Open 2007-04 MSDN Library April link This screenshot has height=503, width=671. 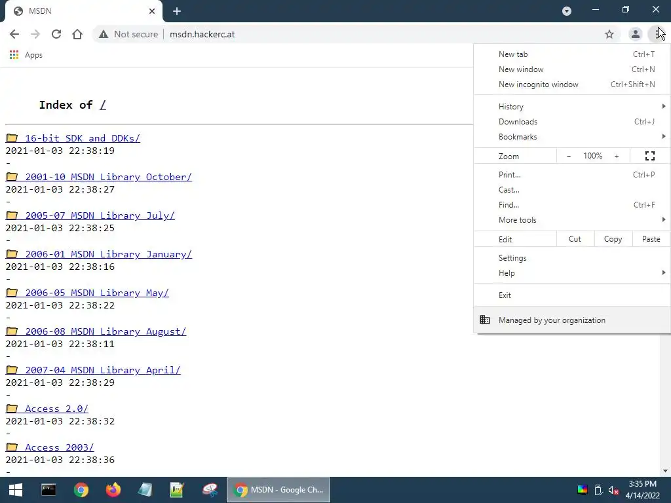click(x=103, y=370)
